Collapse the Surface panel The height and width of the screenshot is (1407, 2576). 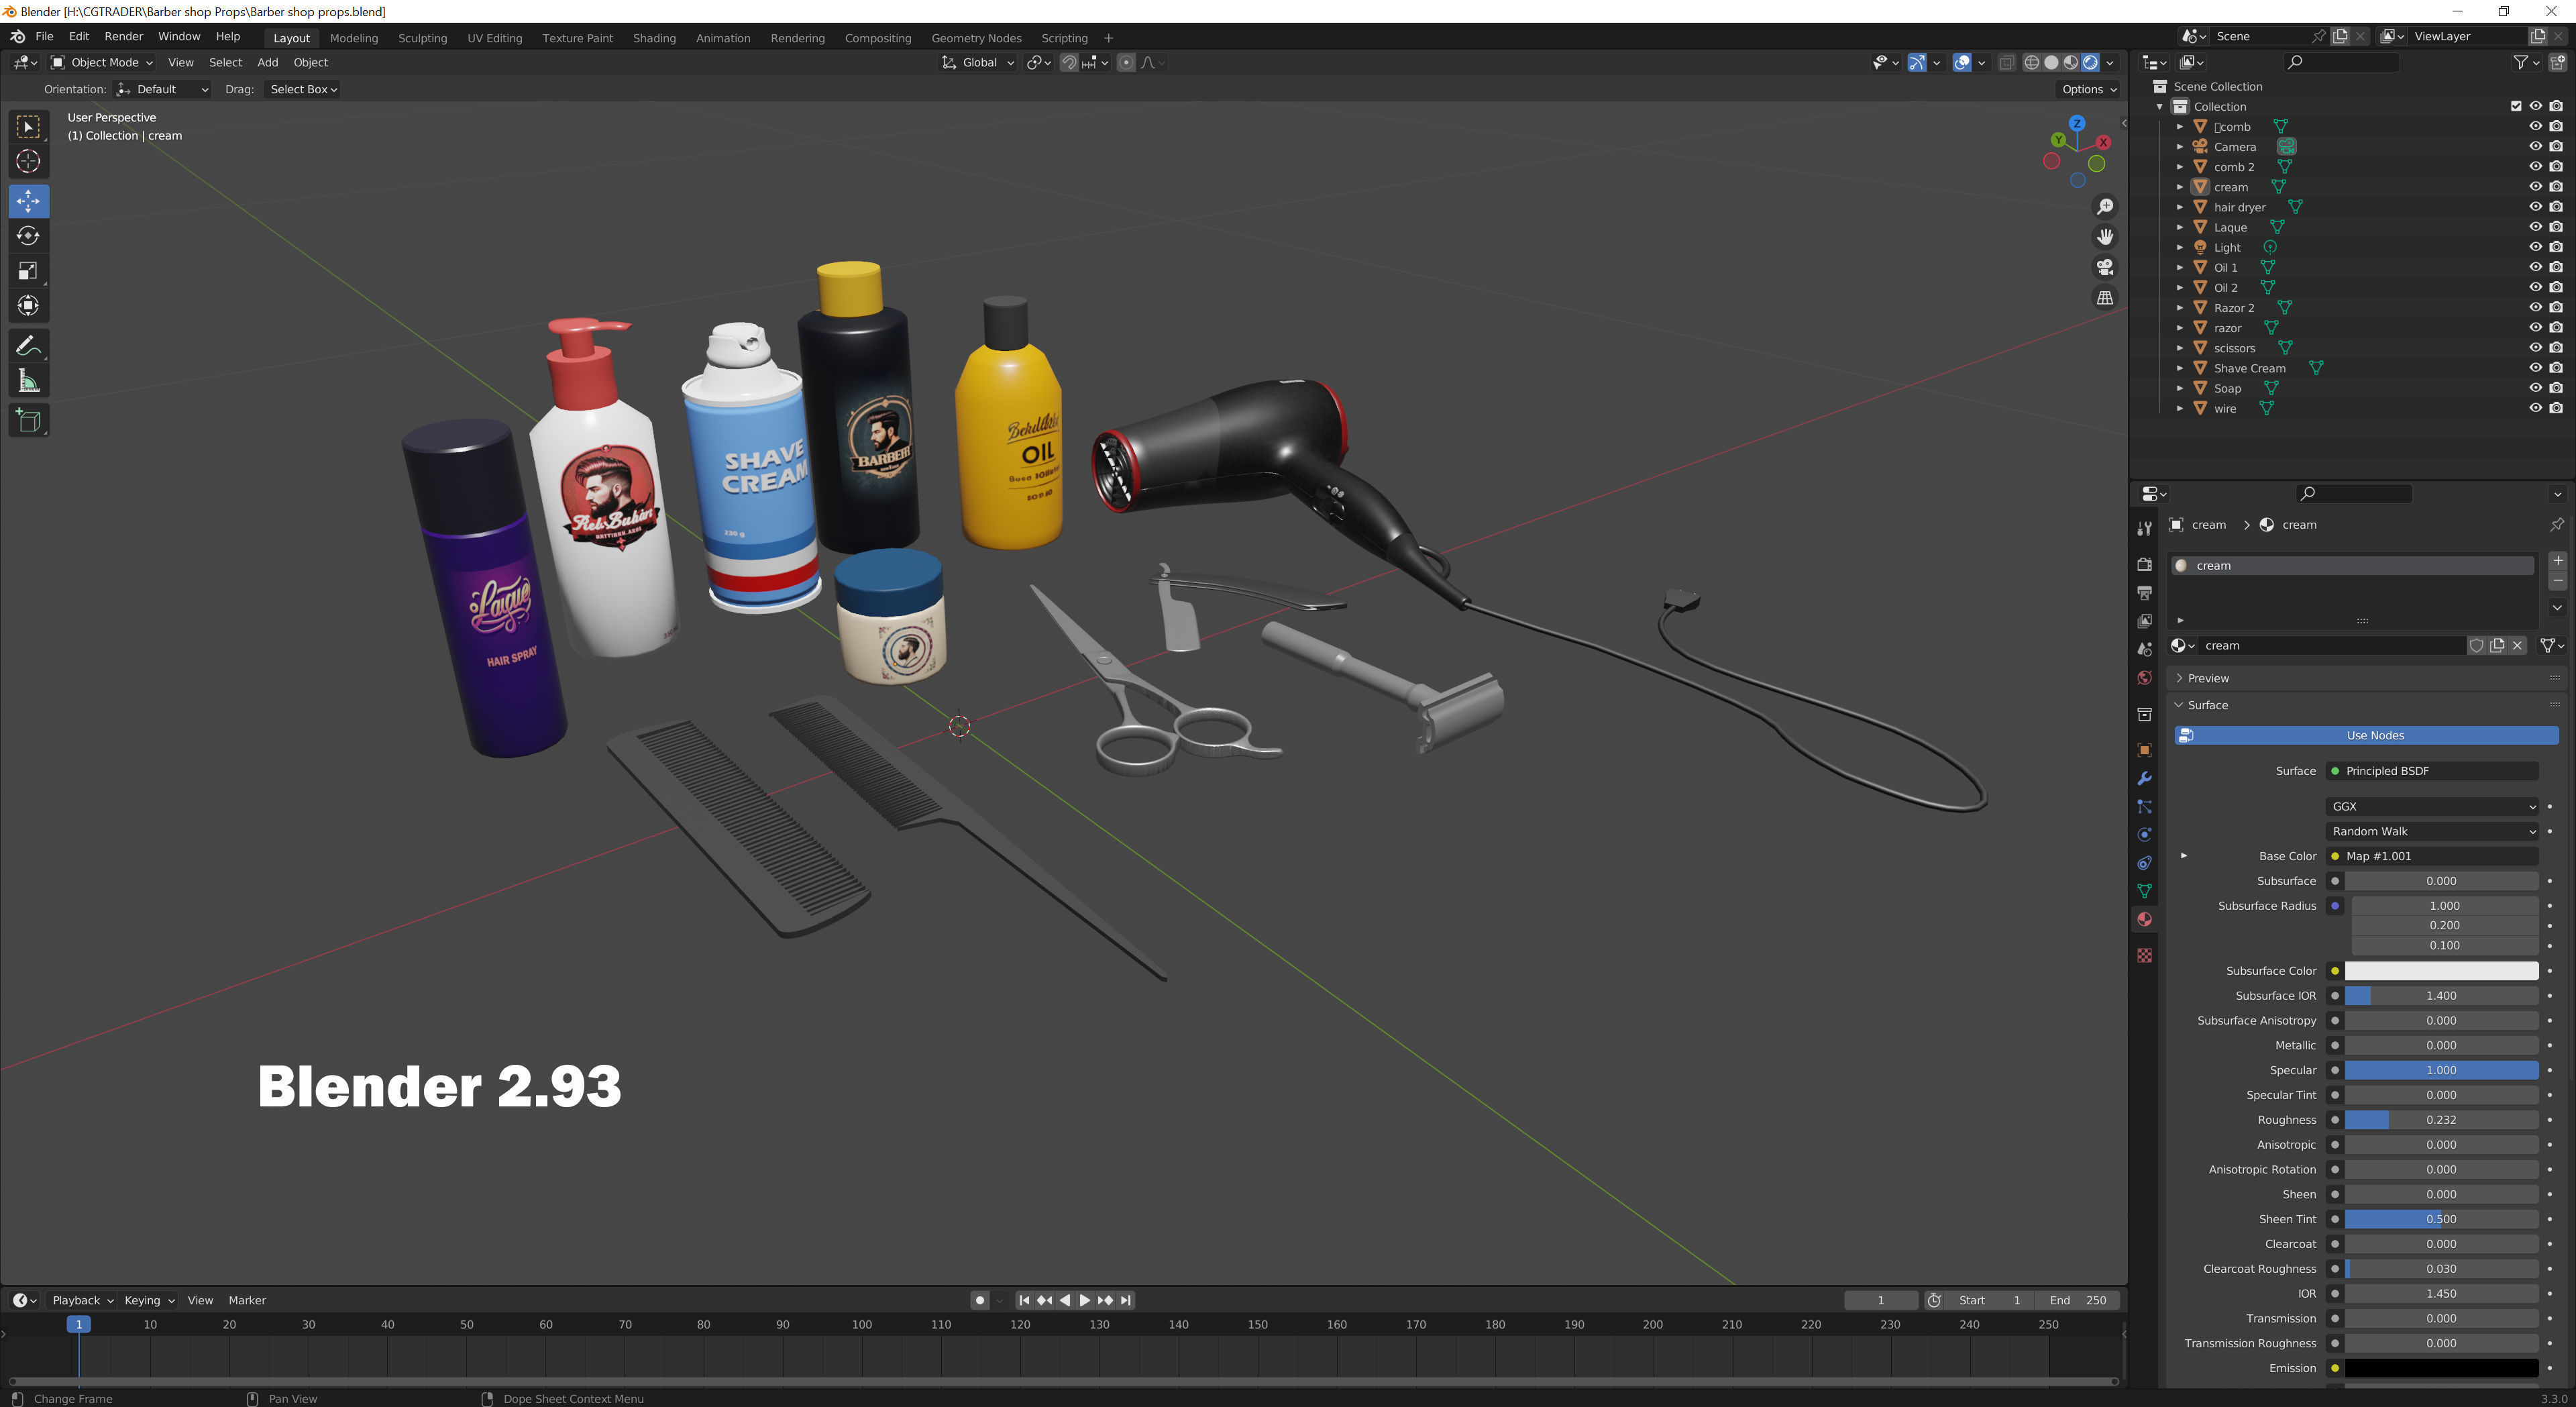coord(2207,705)
